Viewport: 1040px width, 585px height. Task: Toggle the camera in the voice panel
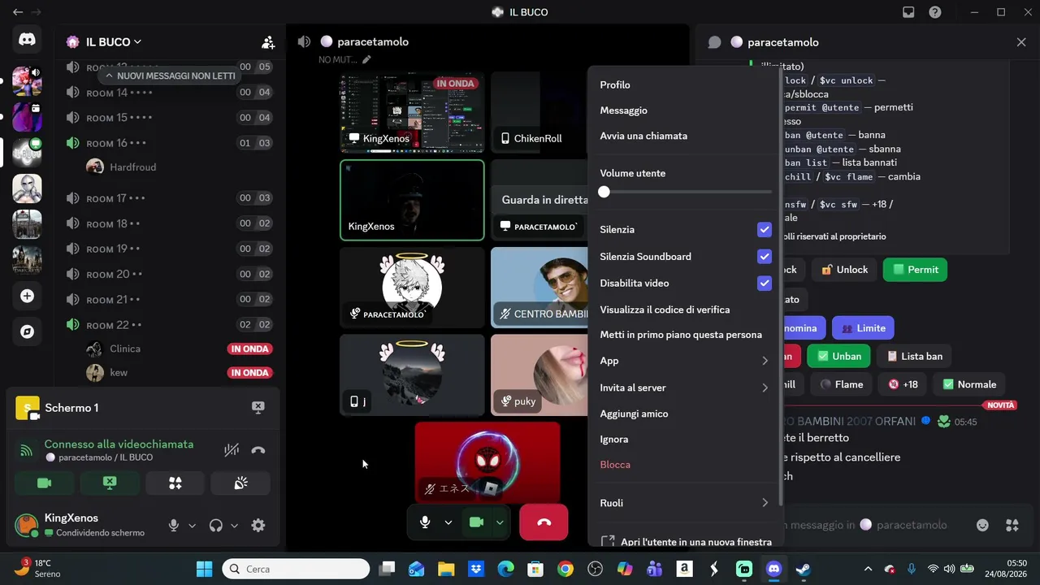(x=45, y=483)
